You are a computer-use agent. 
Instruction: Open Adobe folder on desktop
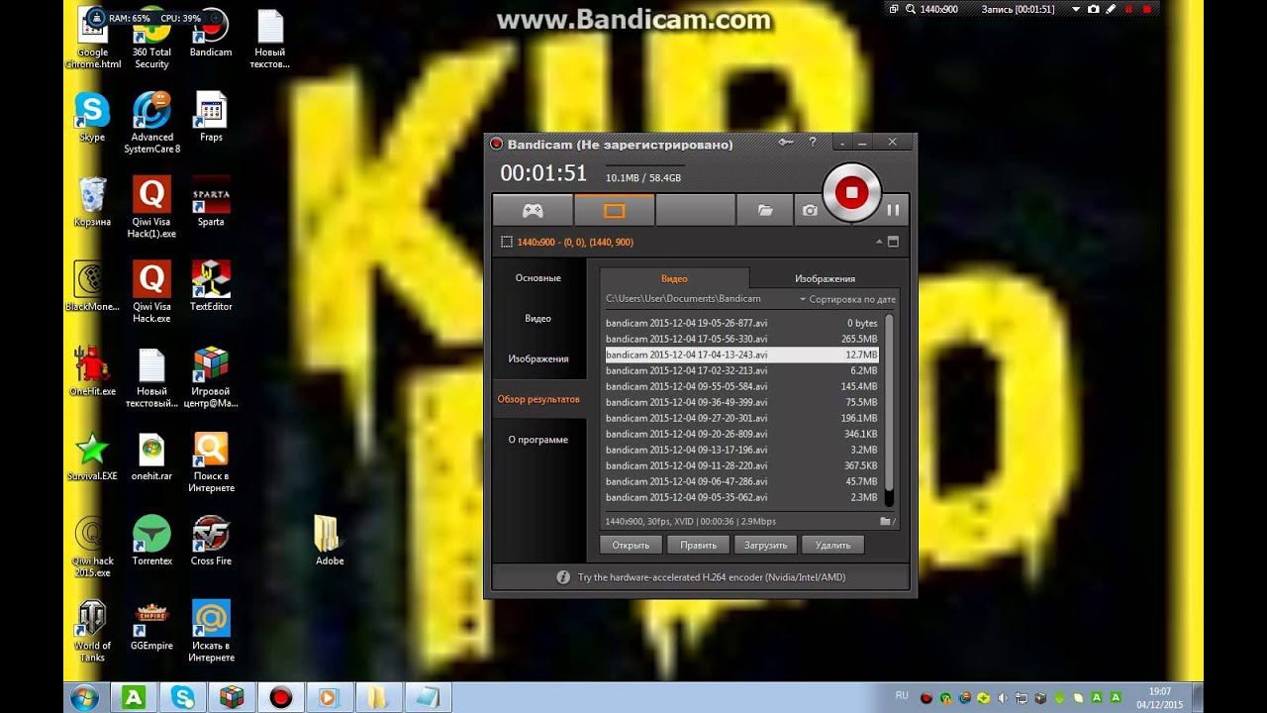coord(330,541)
